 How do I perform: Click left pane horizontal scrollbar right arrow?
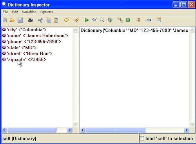pyautogui.click(x=70, y=130)
